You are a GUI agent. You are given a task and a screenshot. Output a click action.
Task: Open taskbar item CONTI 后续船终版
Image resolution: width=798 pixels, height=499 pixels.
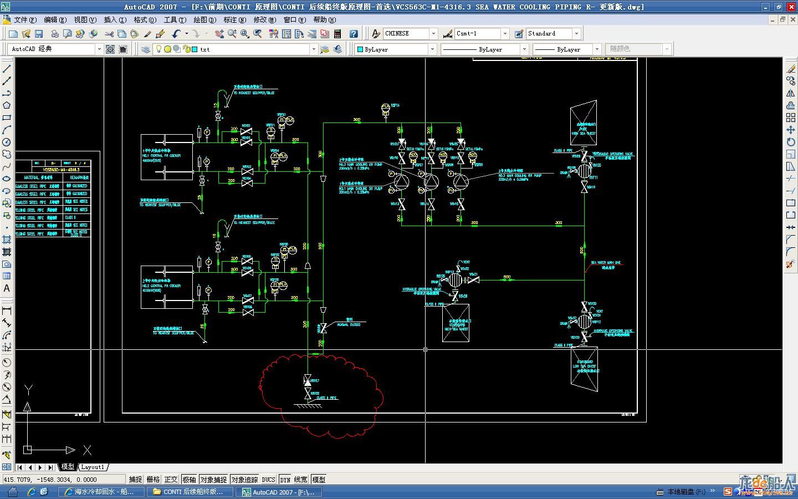(x=190, y=492)
